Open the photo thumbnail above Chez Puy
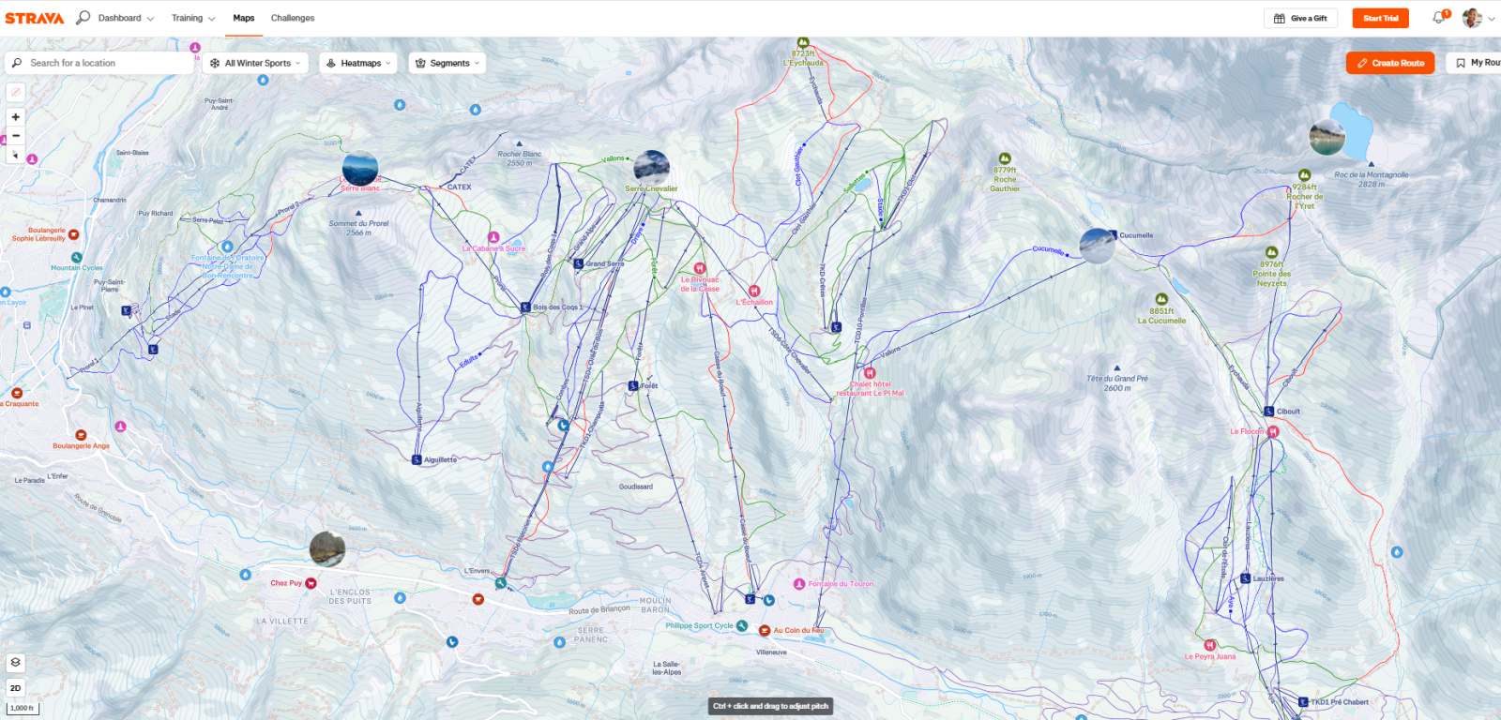Screen dimensions: 1501x720 pyautogui.click(x=327, y=548)
